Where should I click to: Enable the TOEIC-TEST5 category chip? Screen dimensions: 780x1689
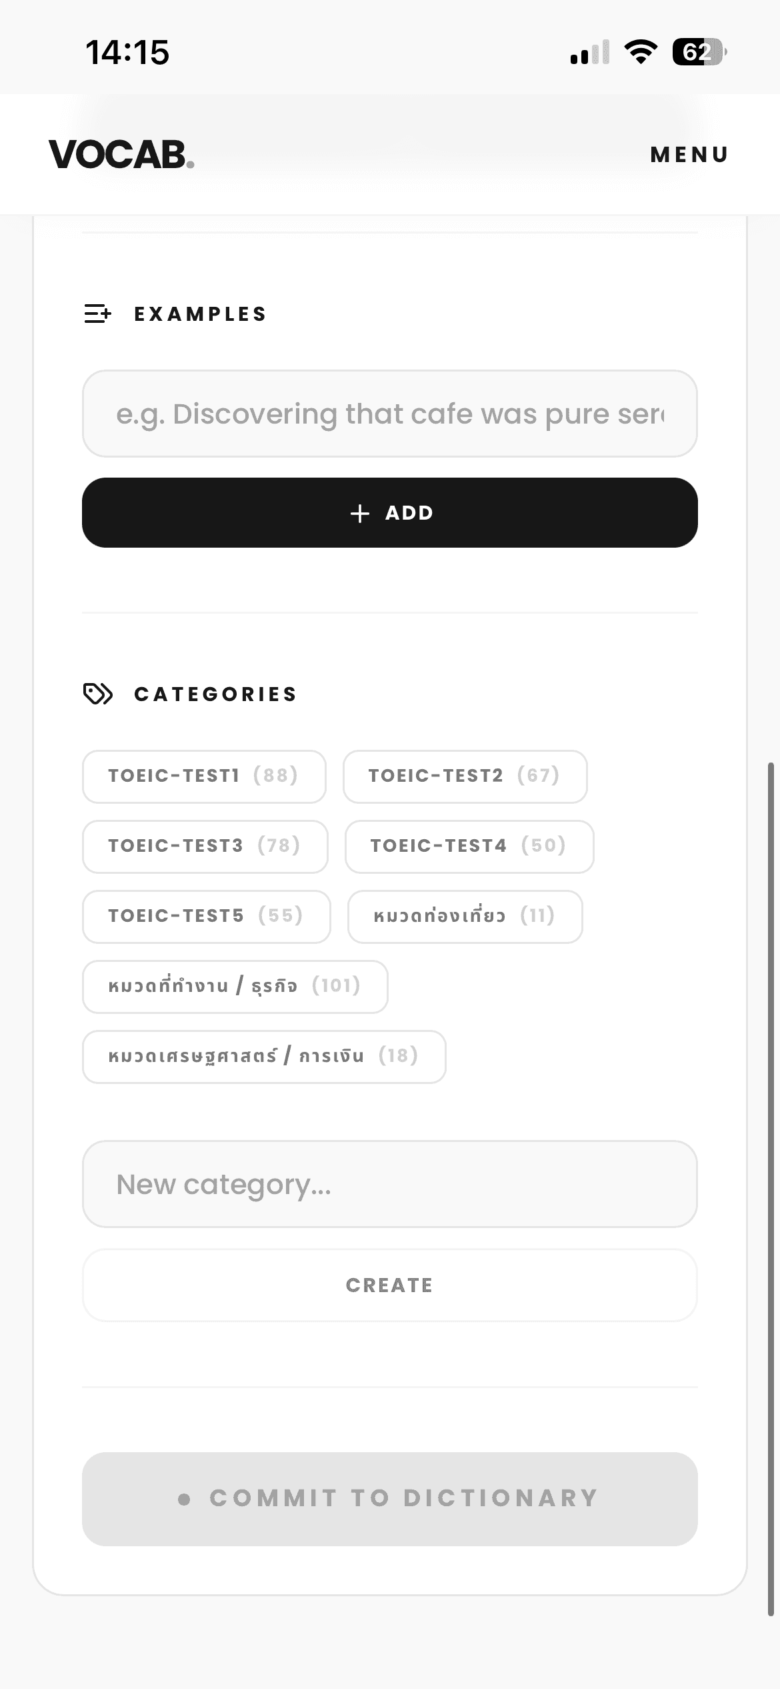(x=206, y=917)
